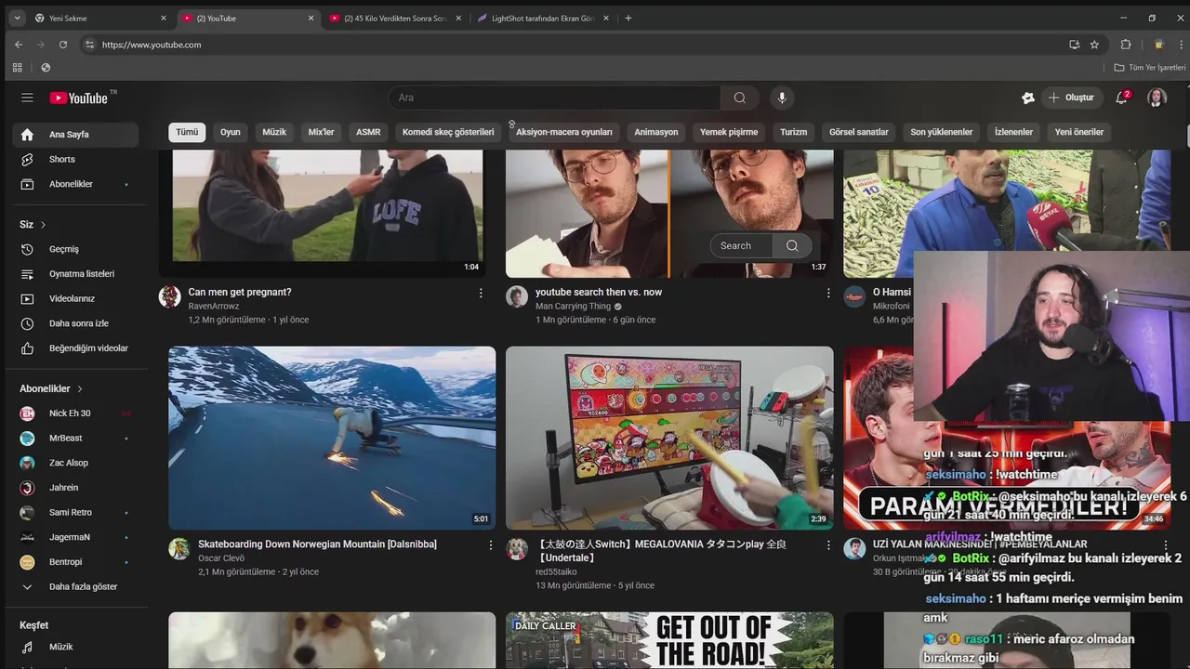Open browser extensions puzzle icon

pos(1126,45)
